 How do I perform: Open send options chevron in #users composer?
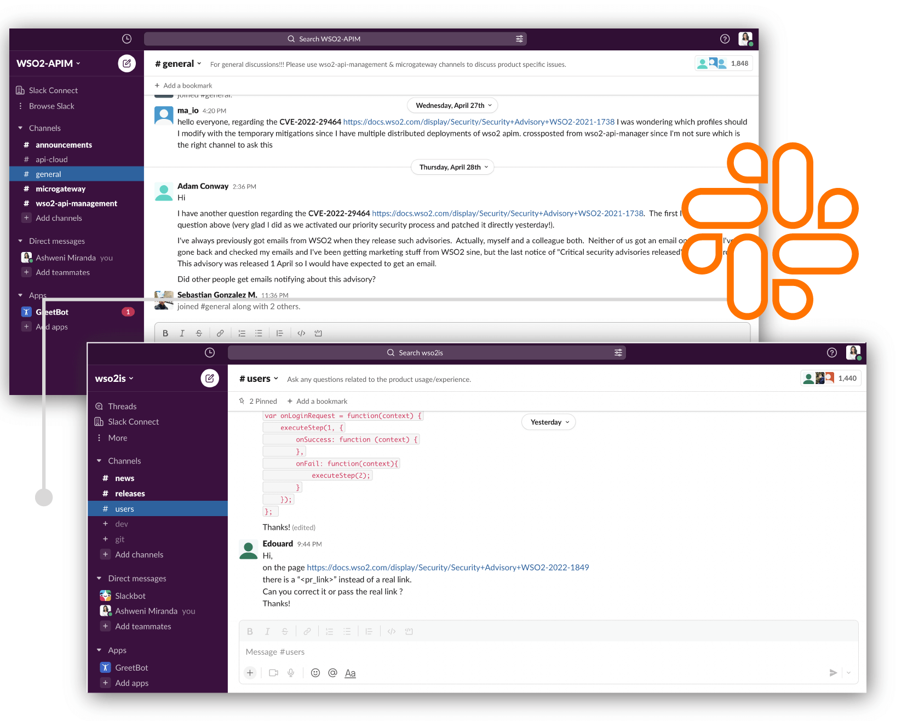(848, 673)
